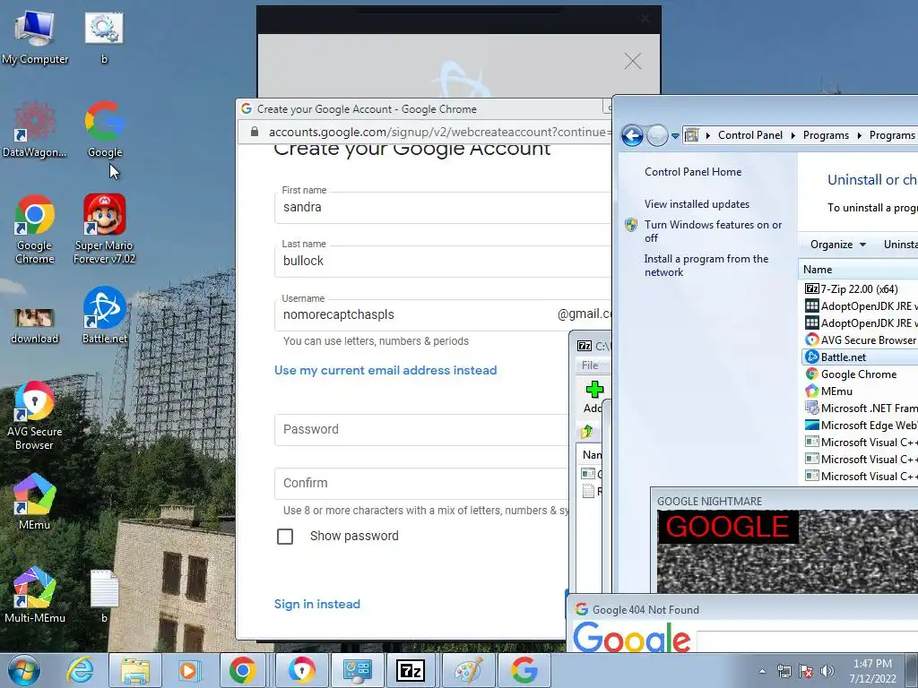Launch MEmu desktop shortcut
Screen dimensions: 918x688
[35, 502]
